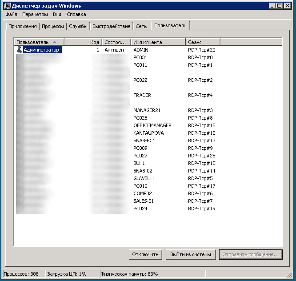Switch to the Процессы tab
Viewport: 296px width, 281px height.
click(x=53, y=26)
